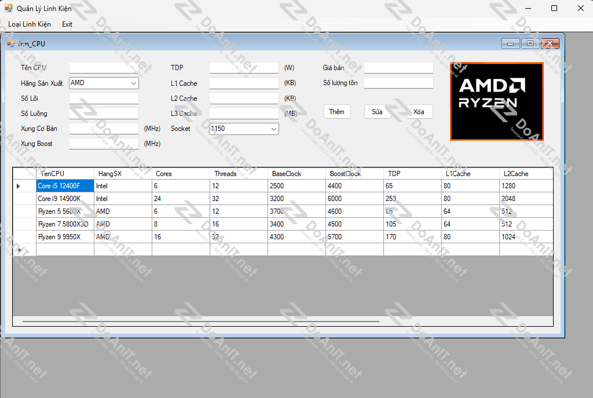The width and height of the screenshot is (593, 398).
Task: Click into the Giá bán field
Action: coord(398,68)
